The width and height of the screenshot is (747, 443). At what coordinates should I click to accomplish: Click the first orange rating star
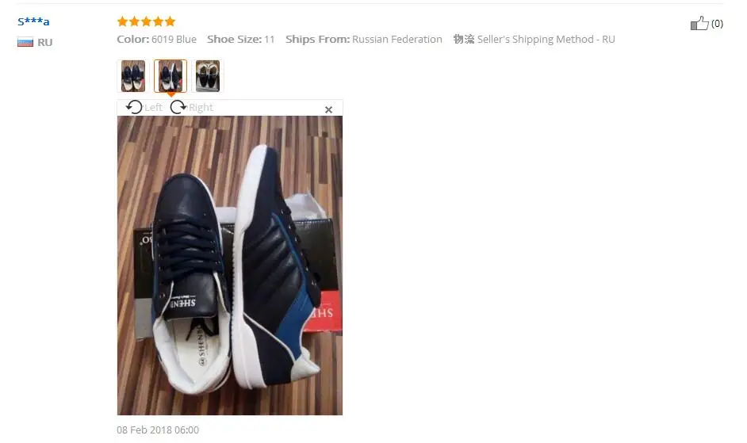[122, 21]
